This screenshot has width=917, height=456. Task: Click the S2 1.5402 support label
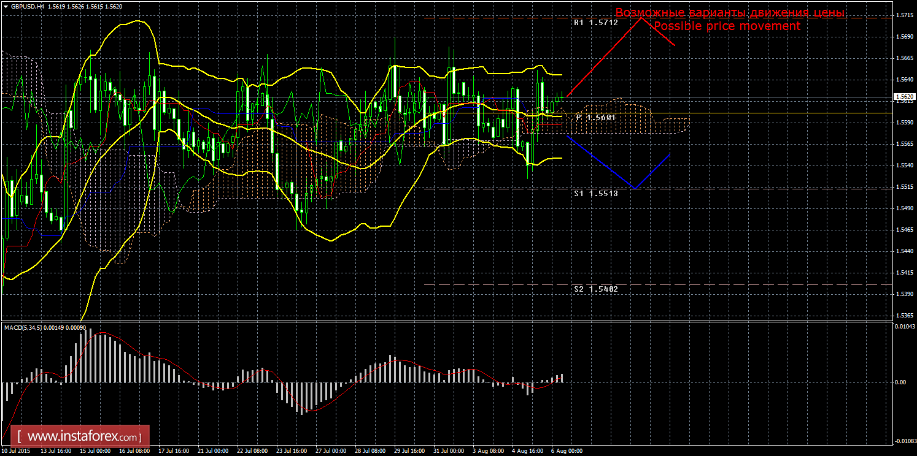(x=595, y=289)
